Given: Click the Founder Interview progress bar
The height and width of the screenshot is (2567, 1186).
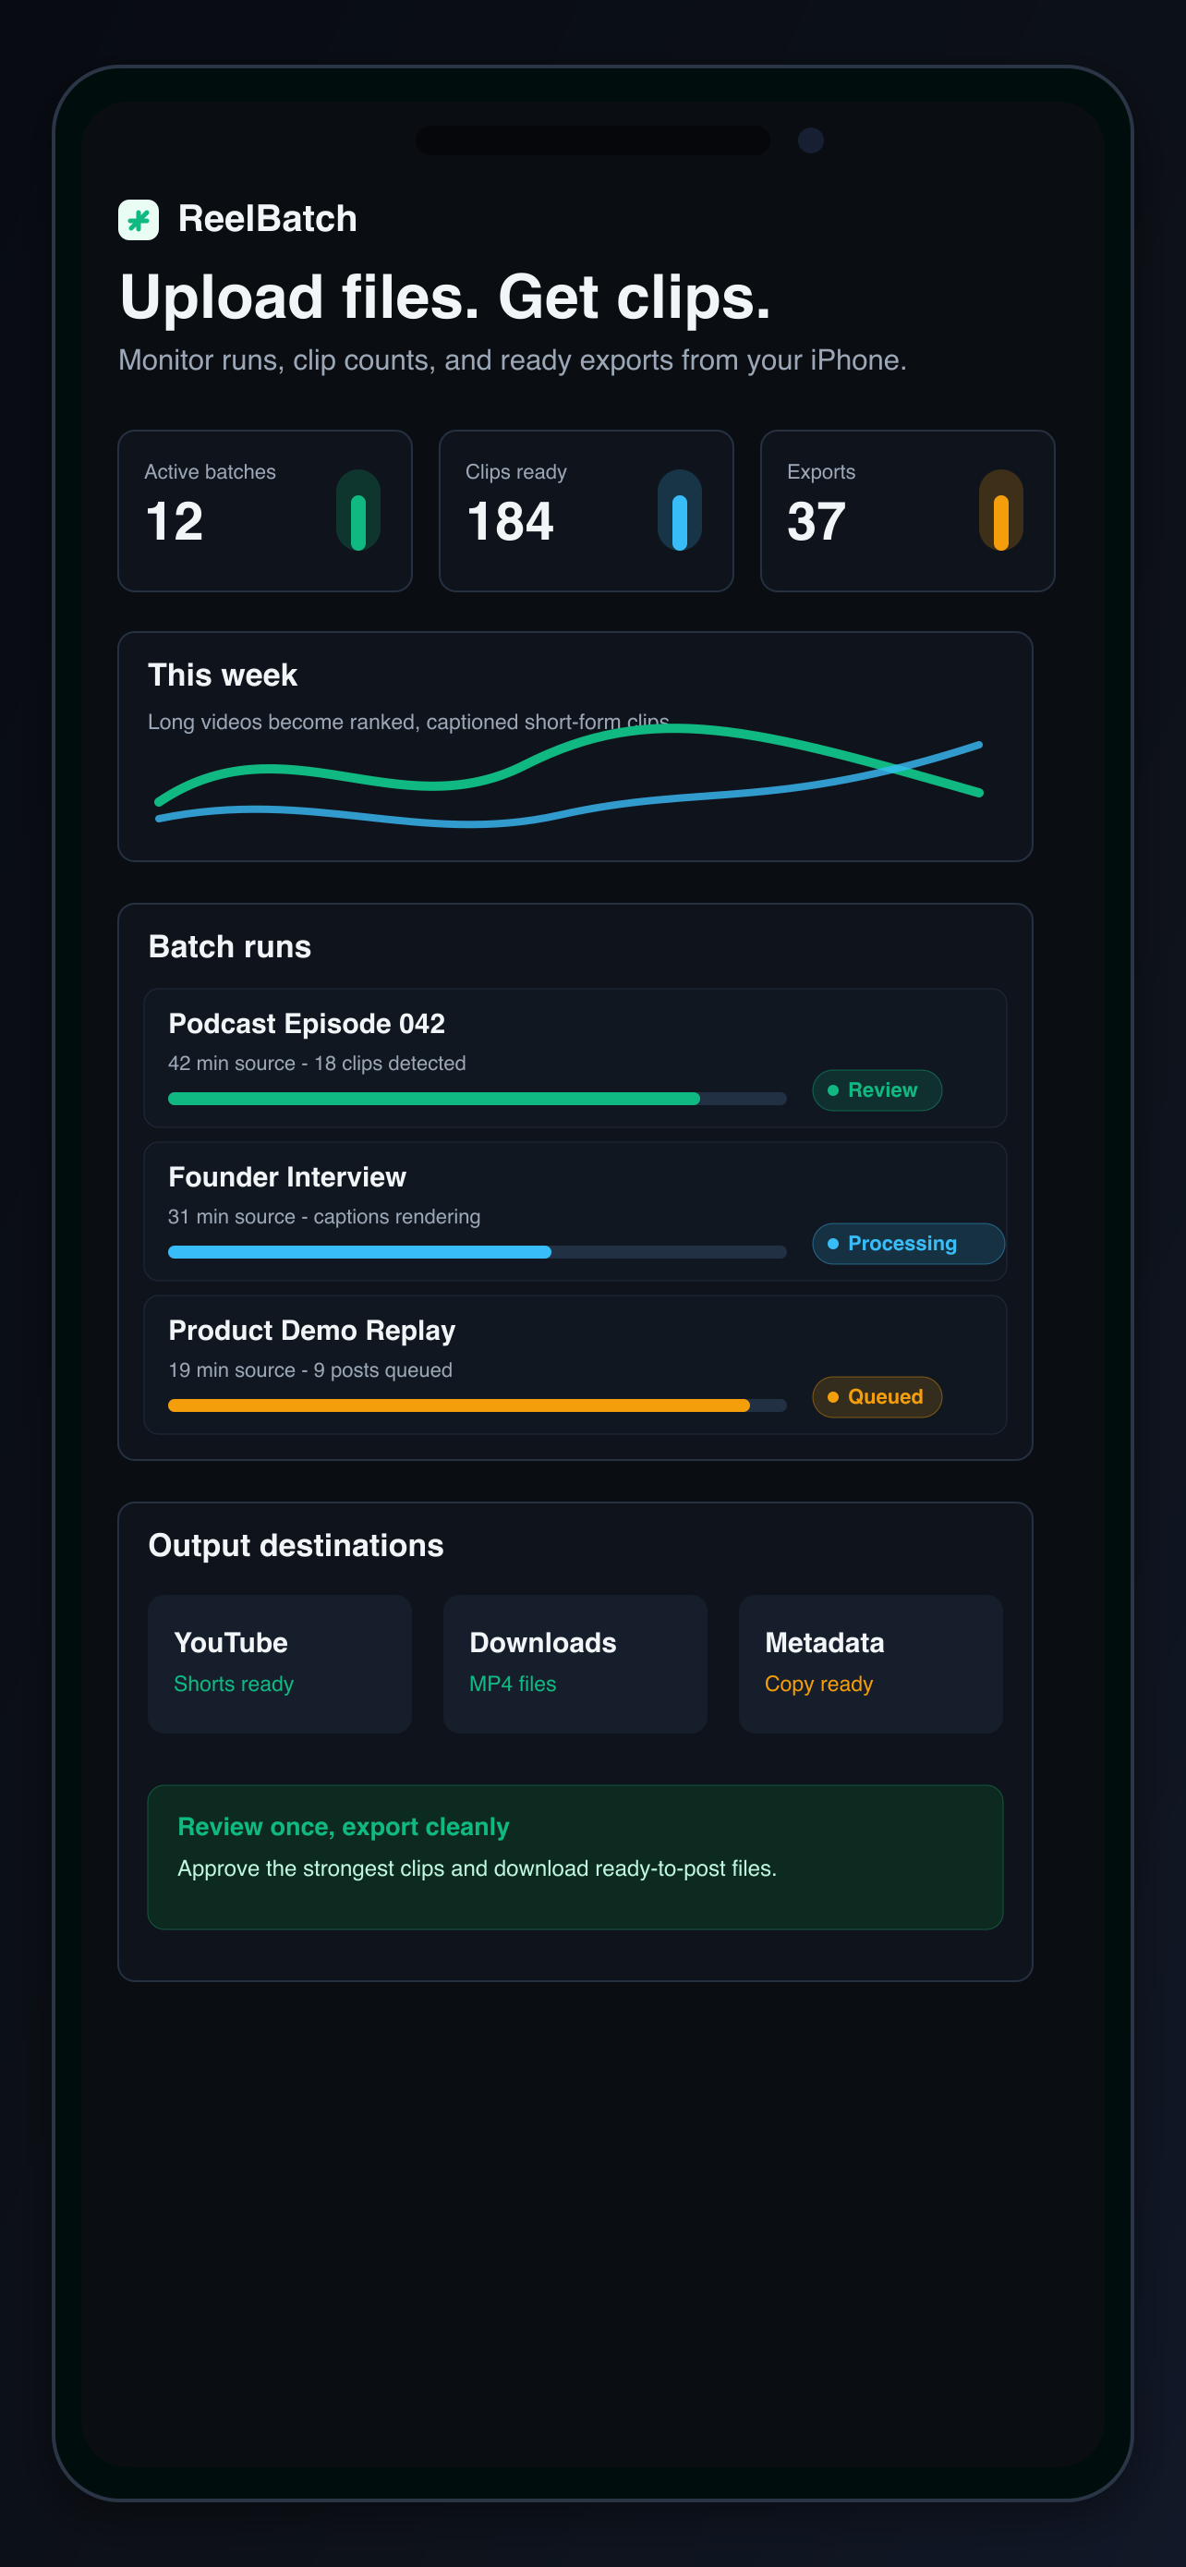Looking at the screenshot, I should click(x=477, y=1251).
